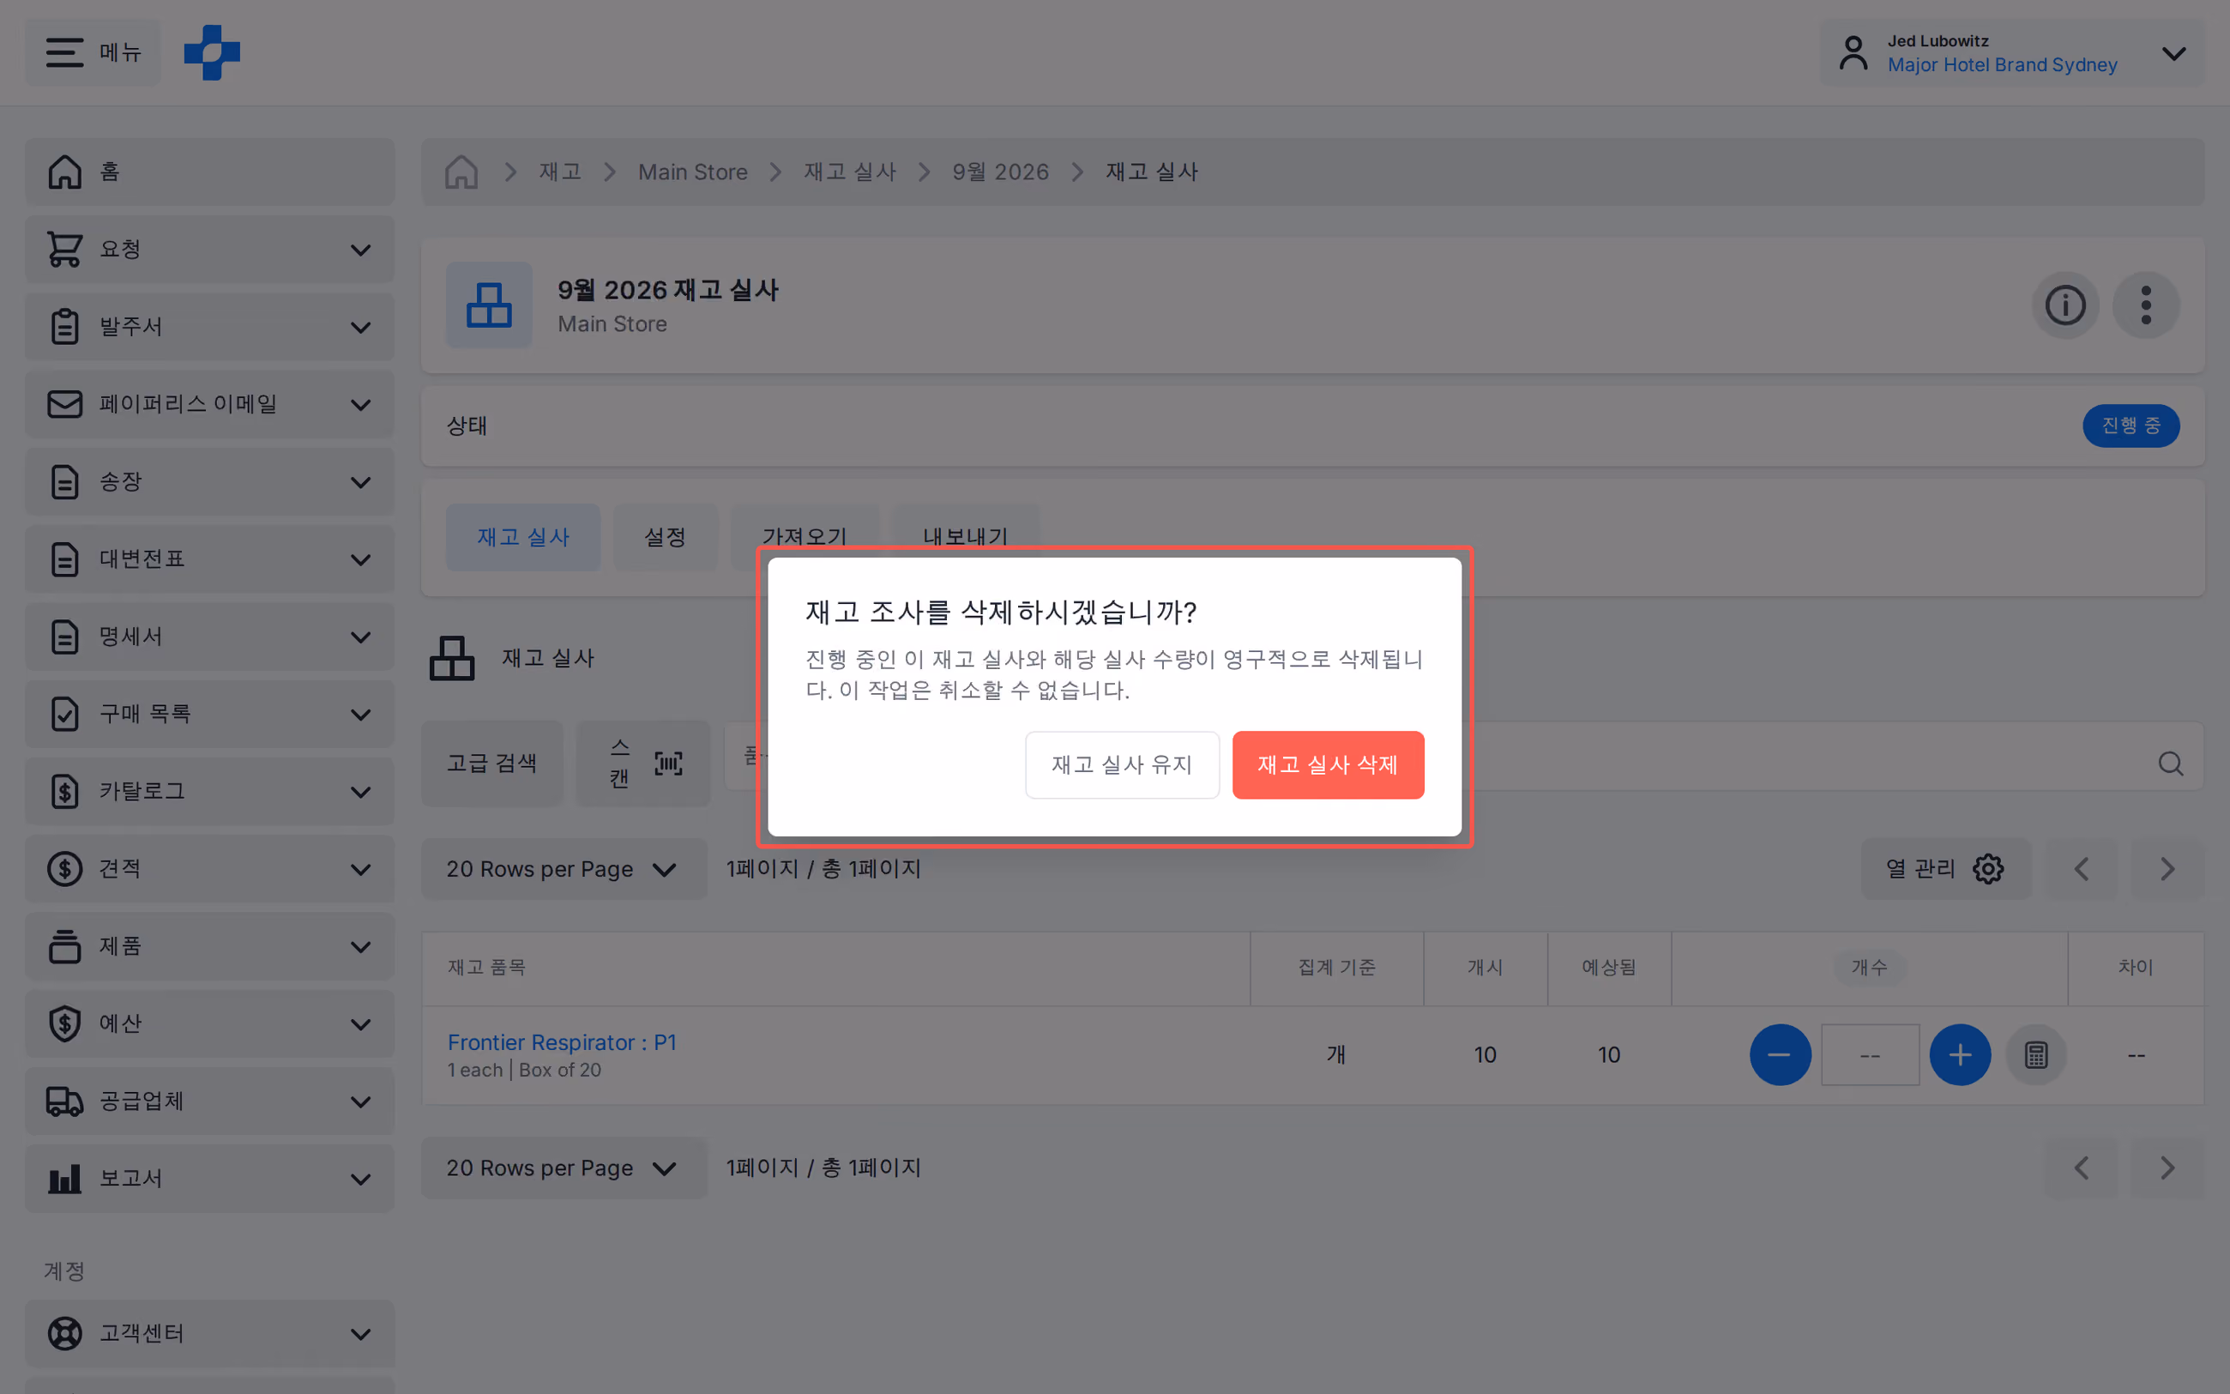
Task: Switch to the 내보내기 tab
Action: click(966, 528)
